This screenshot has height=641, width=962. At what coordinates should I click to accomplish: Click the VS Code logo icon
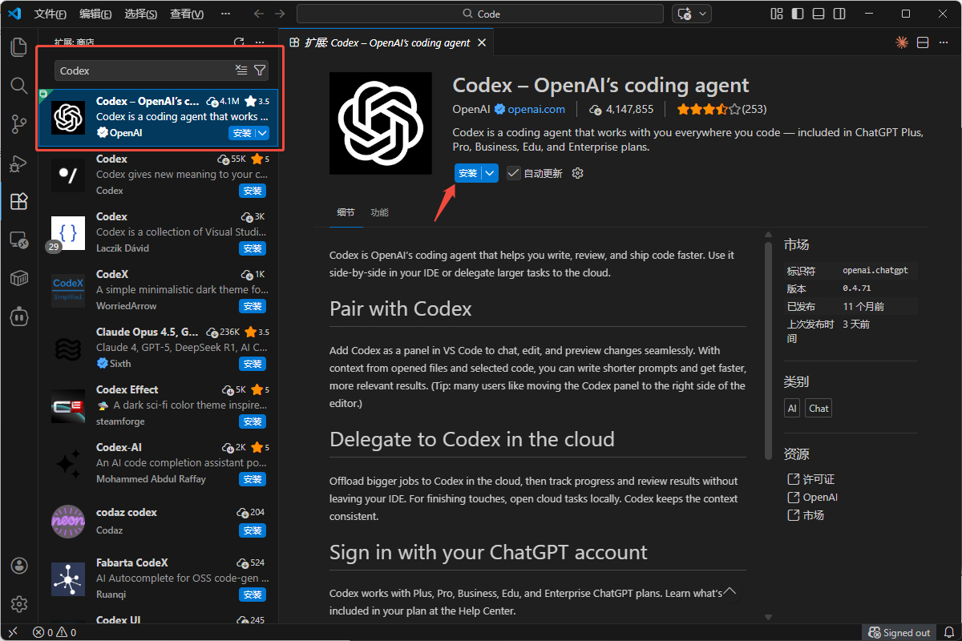point(14,14)
